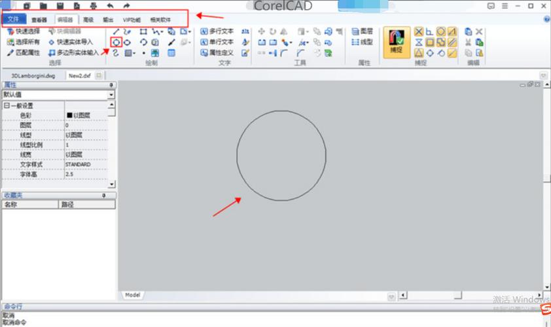Select the circle drawing tool
This screenshot has width=551, height=327.
tap(116, 43)
